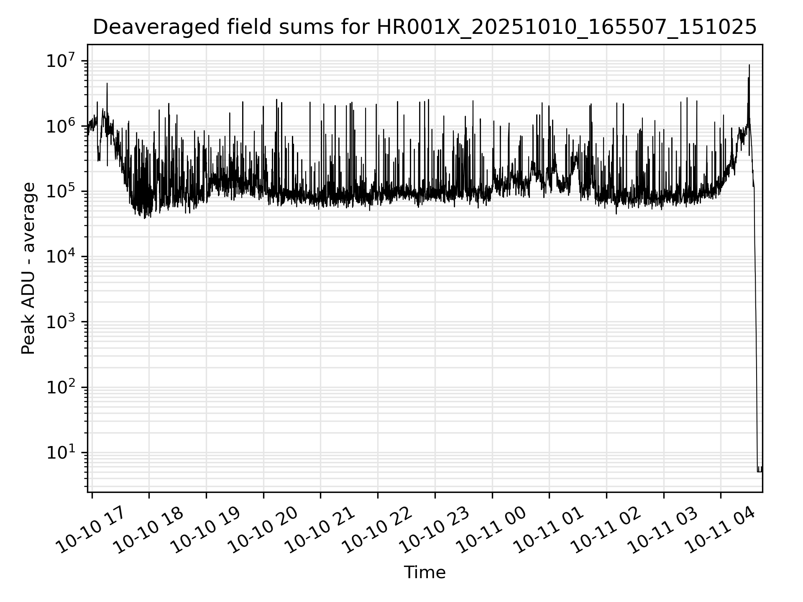The width and height of the screenshot is (803, 602).
Task: Click the 10^5 y-axis tick label
Action: pos(61,191)
